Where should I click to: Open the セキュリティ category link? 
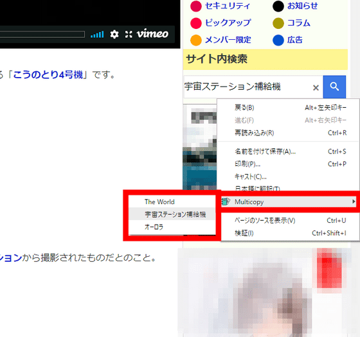pyautogui.click(x=227, y=6)
